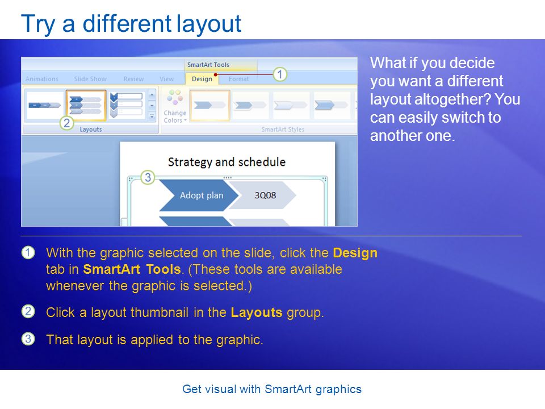Click the 'Get visual with SmartArt graphics' footer
Screen dimensions: 545x409
click(272, 389)
